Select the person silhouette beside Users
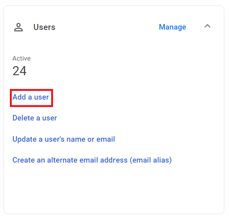229x222 pixels. (x=18, y=27)
